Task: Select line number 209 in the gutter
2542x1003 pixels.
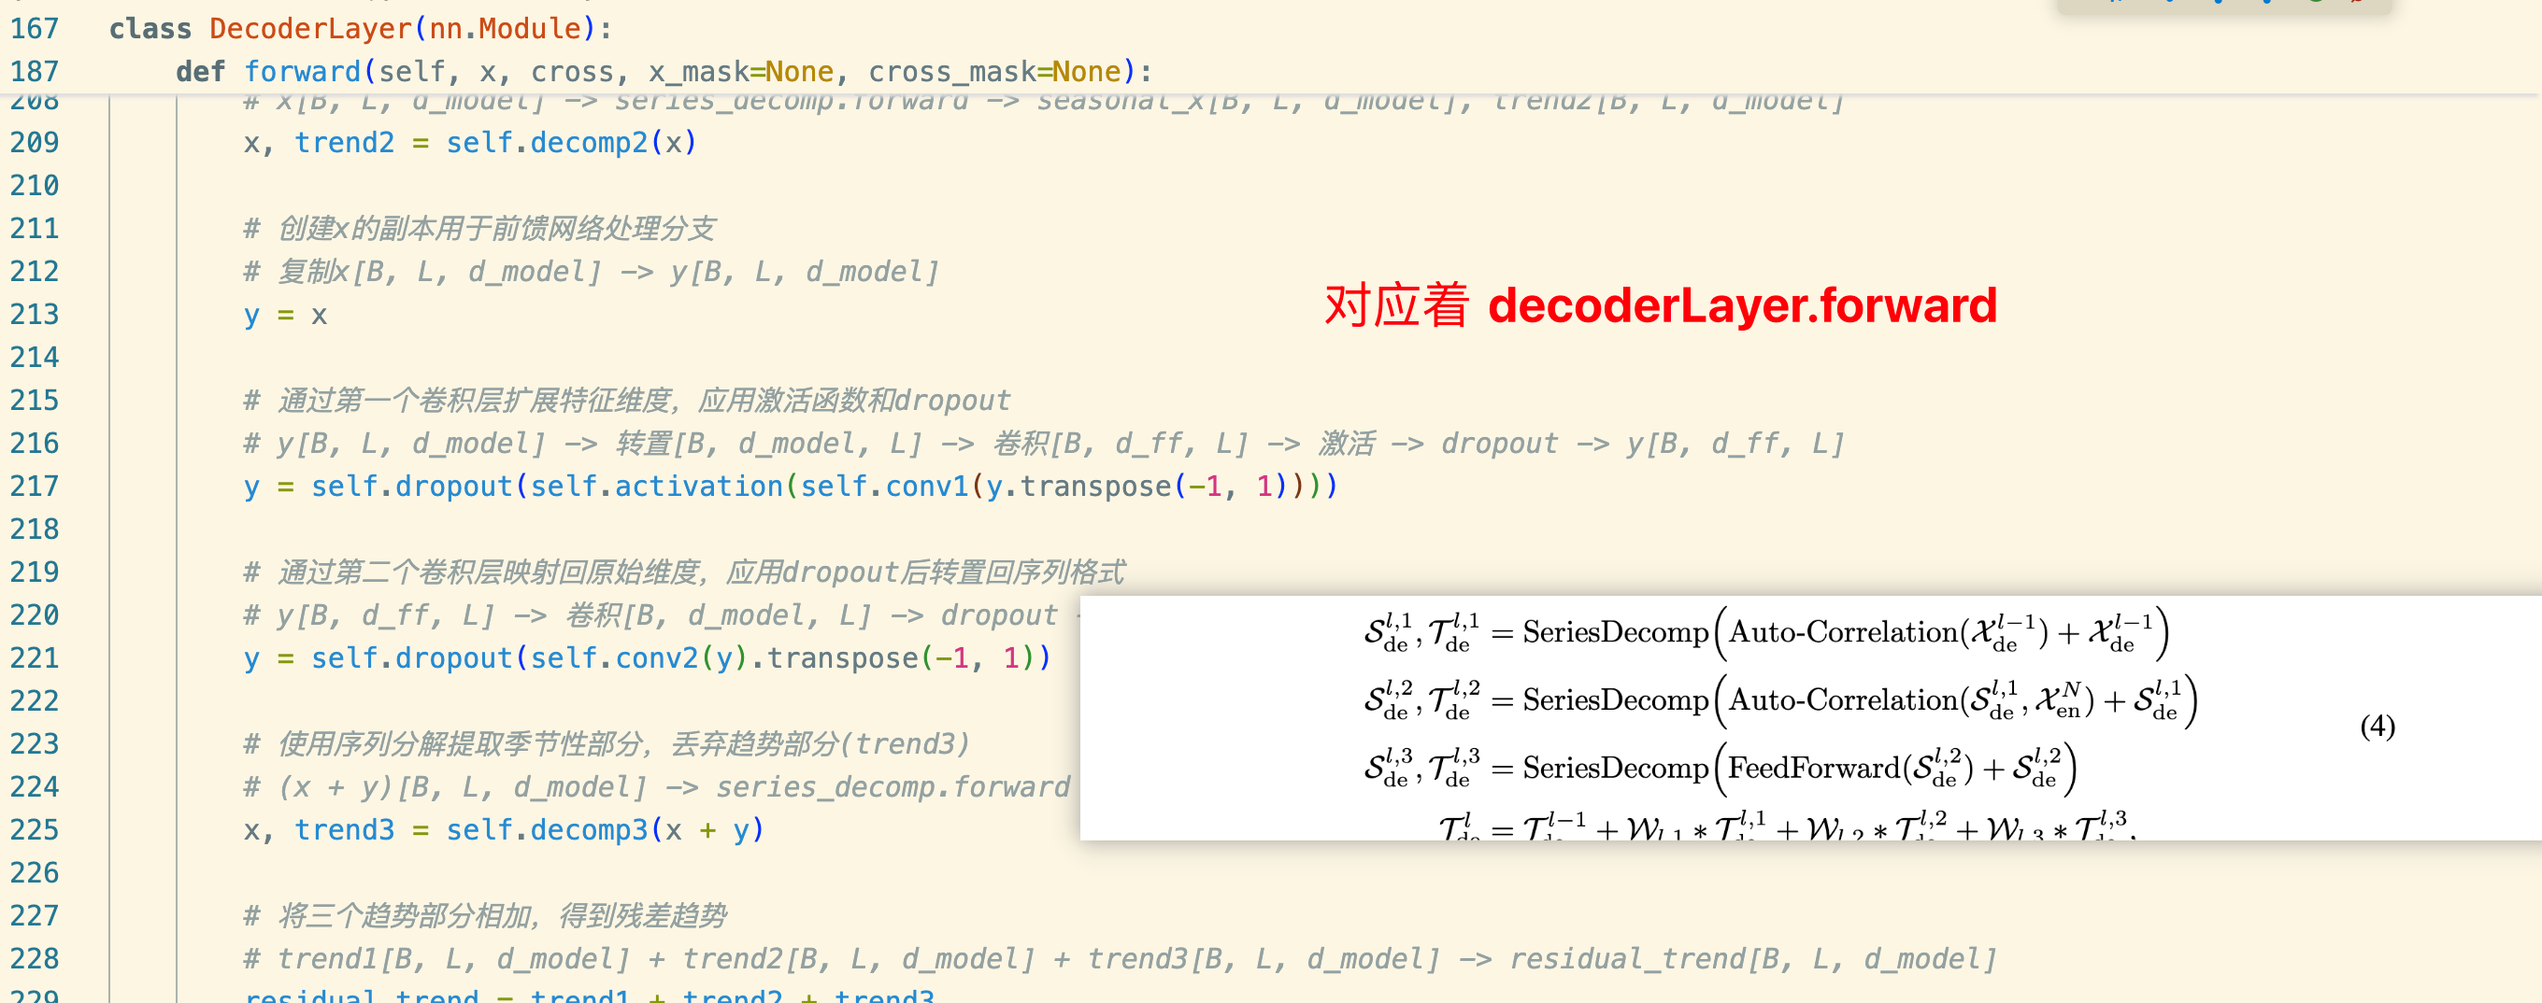Action: coord(35,143)
